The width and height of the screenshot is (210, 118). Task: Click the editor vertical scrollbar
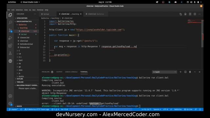click(x=202, y=33)
